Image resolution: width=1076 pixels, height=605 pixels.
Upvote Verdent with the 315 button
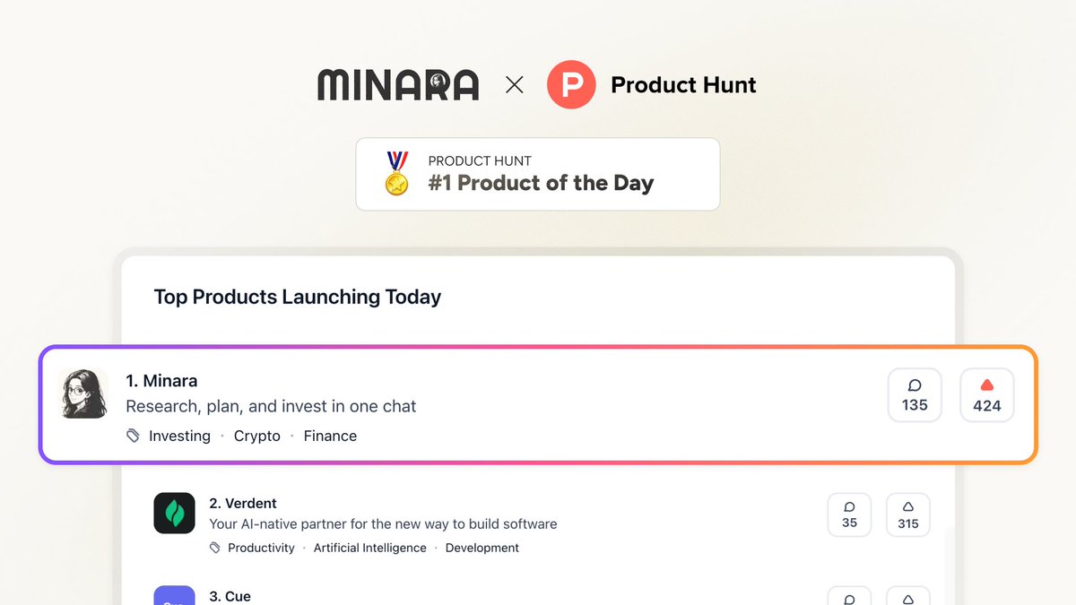click(908, 514)
